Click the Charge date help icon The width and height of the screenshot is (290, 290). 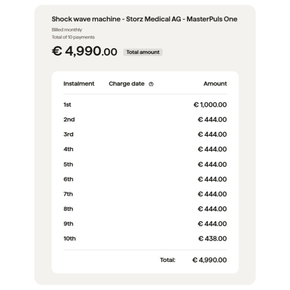tap(151, 84)
